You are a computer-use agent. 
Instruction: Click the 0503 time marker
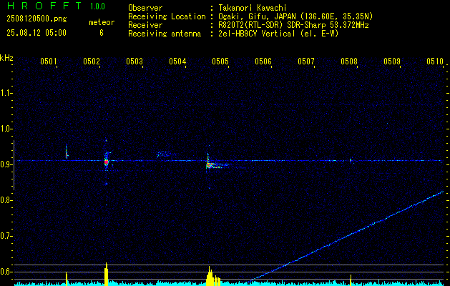134,61
